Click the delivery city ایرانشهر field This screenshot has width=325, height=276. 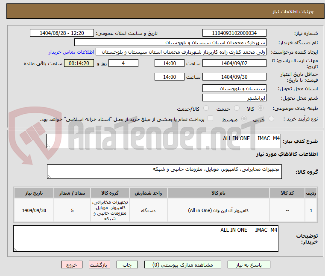coord(234,98)
